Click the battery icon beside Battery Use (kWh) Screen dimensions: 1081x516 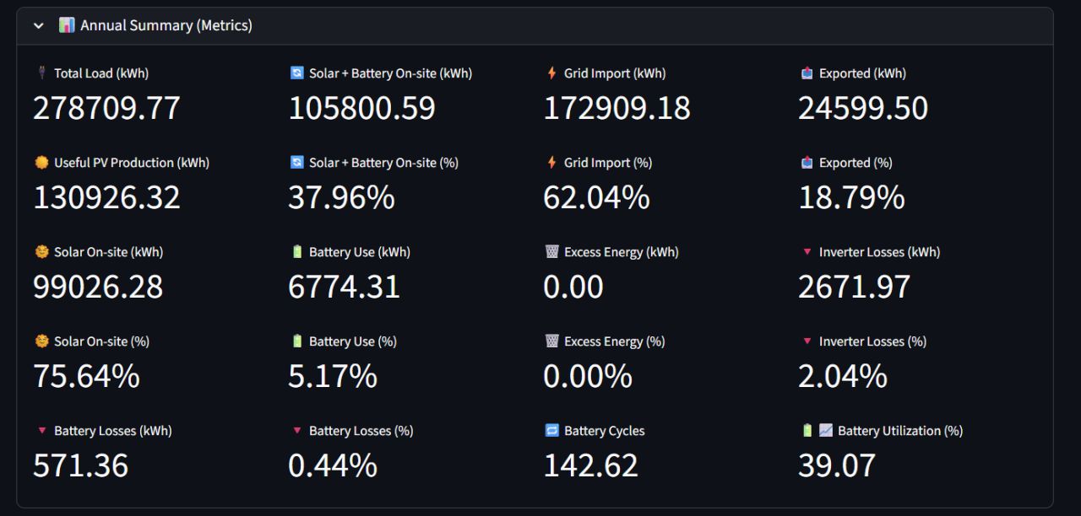[296, 252]
